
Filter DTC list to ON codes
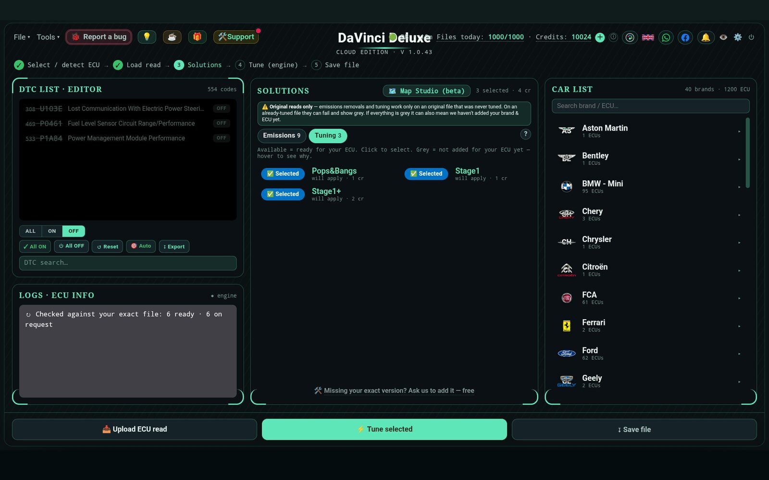tap(52, 231)
